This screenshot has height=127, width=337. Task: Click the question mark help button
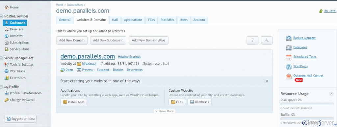point(252,40)
